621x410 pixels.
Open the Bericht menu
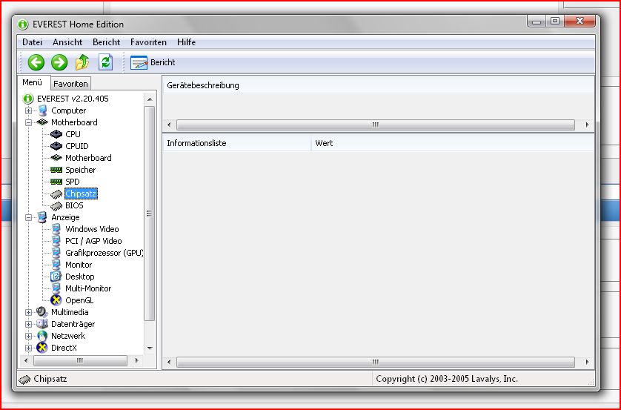tap(106, 42)
